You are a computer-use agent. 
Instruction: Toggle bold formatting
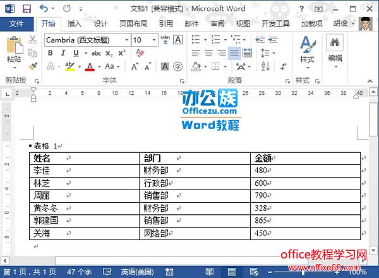coord(51,53)
